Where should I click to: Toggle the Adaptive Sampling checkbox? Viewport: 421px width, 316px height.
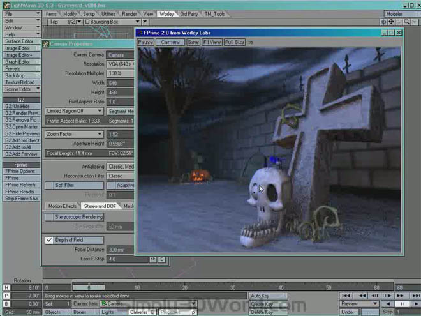[110, 185]
